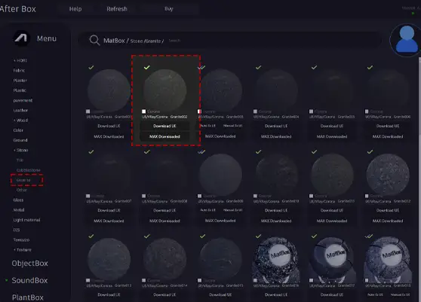The image size is (421, 302).
Task: Collapse the Stone category
Action: [20, 150]
